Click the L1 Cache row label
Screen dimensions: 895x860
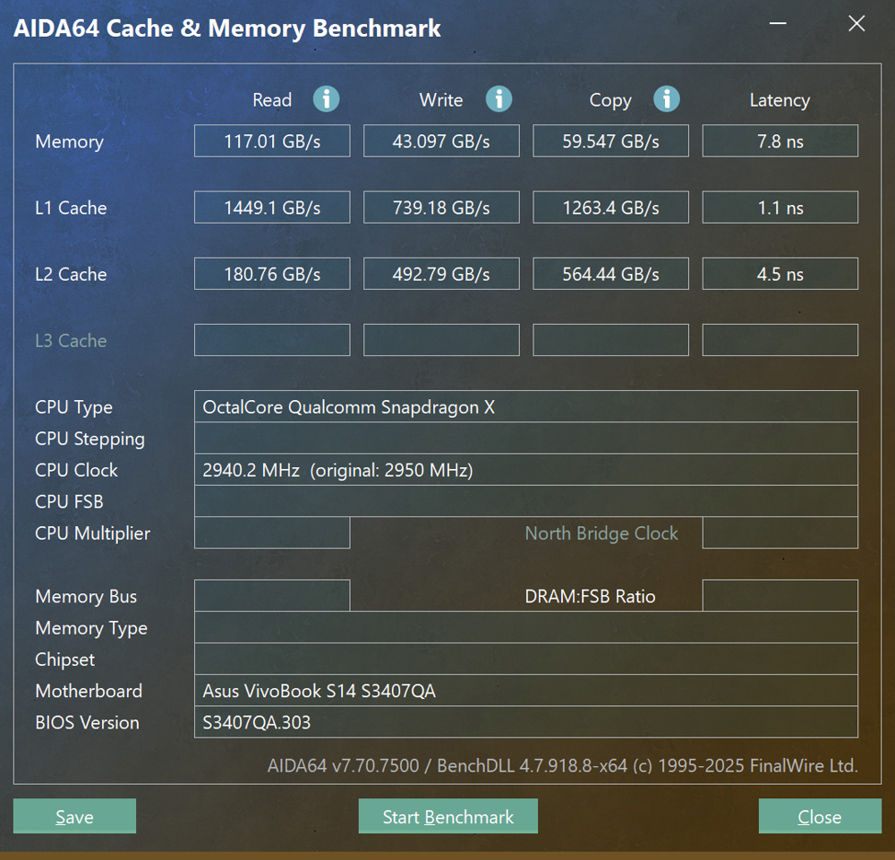pos(71,208)
